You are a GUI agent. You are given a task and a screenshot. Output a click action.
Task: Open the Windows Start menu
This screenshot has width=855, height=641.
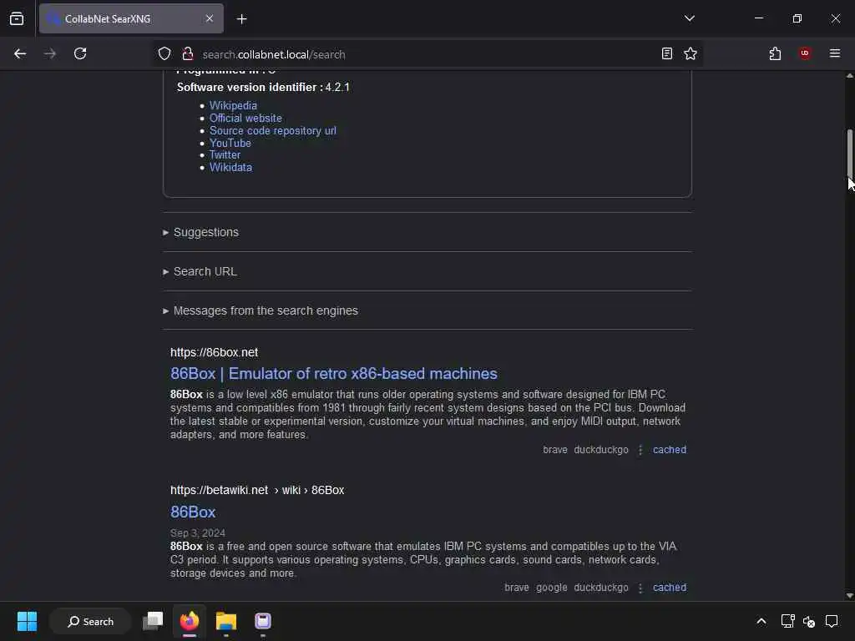(27, 621)
